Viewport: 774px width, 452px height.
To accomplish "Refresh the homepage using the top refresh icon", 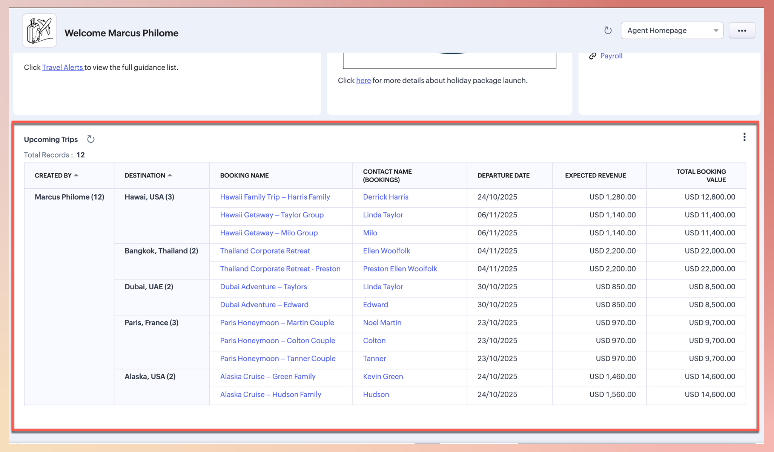I will tap(608, 31).
